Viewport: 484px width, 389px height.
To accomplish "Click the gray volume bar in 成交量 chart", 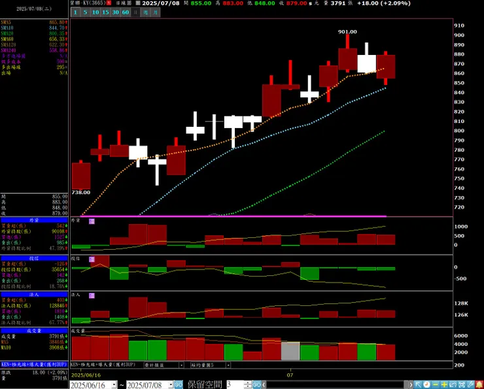I will (290, 350).
